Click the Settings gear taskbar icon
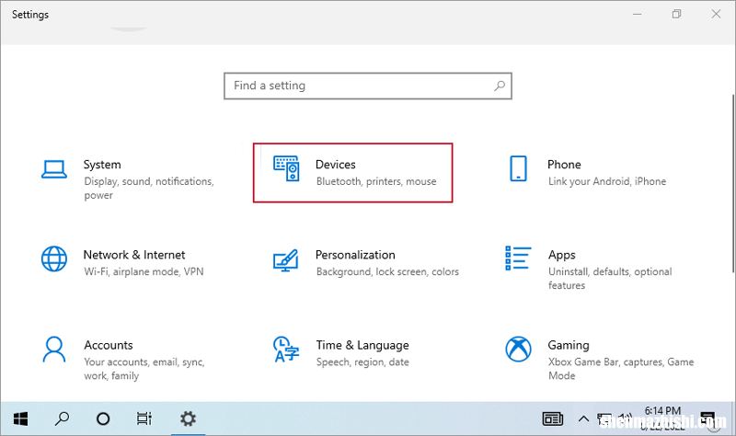The width and height of the screenshot is (736, 436). (189, 419)
